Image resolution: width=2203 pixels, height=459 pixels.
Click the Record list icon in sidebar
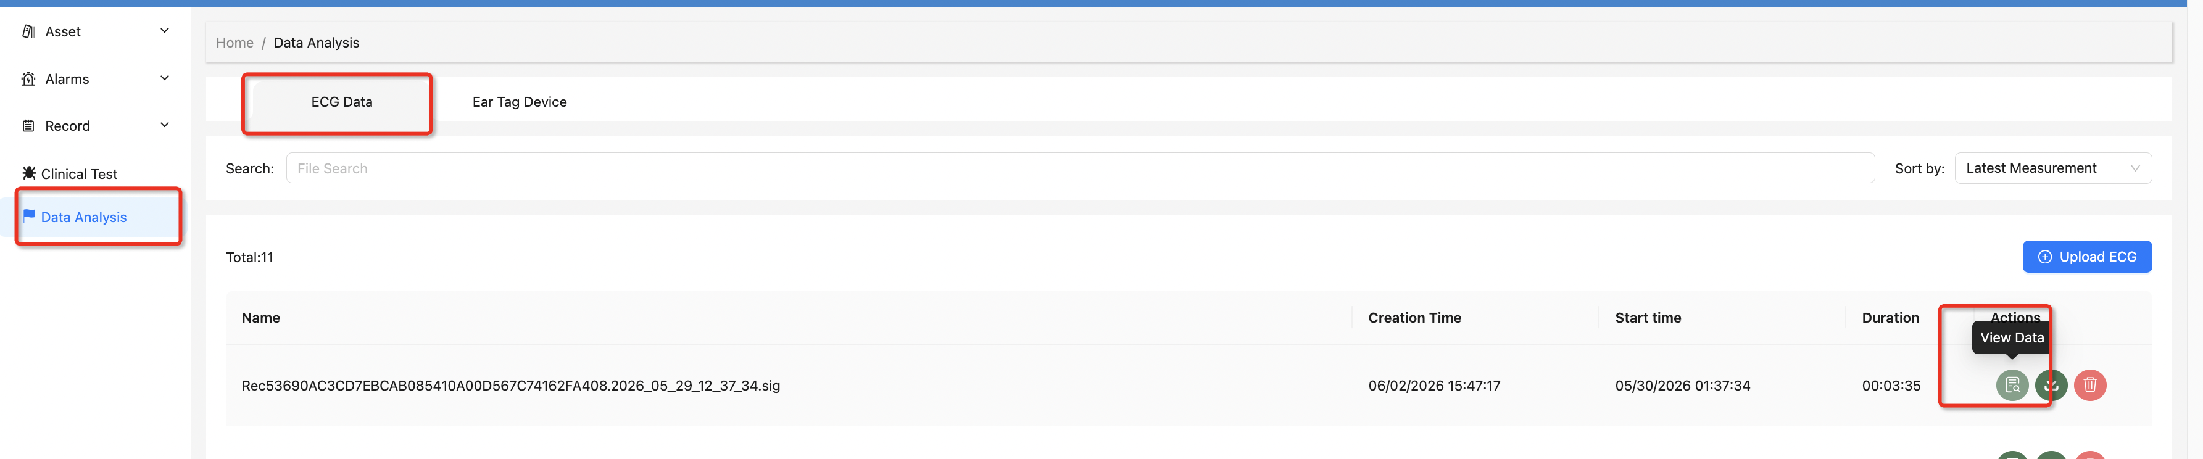click(28, 126)
